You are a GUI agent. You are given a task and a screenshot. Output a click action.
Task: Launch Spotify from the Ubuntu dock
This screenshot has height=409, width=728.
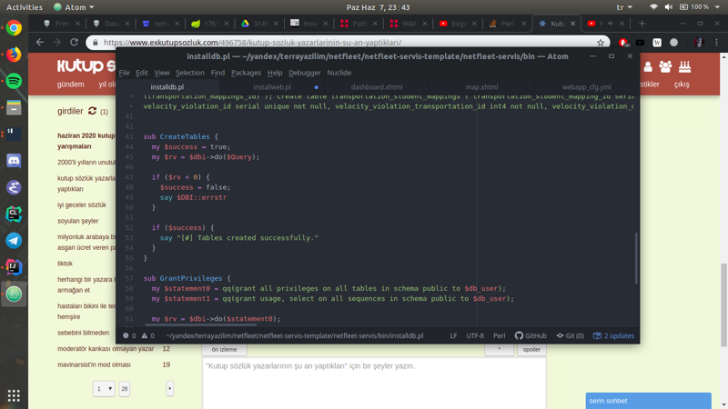(14, 81)
